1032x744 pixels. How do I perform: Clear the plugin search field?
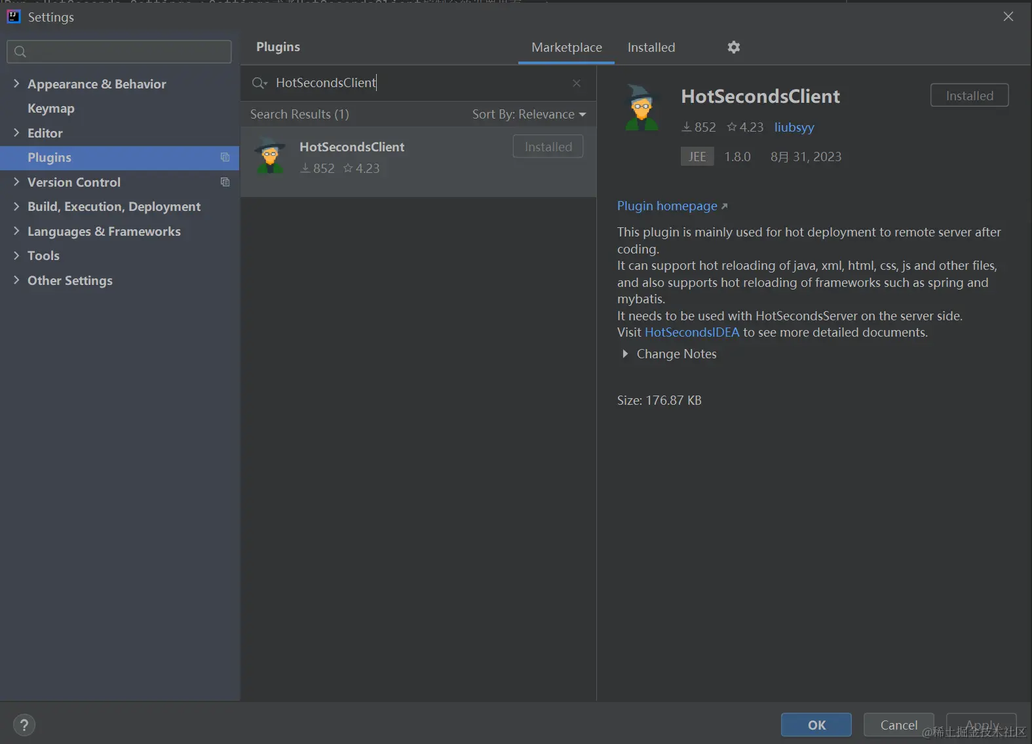click(577, 83)
